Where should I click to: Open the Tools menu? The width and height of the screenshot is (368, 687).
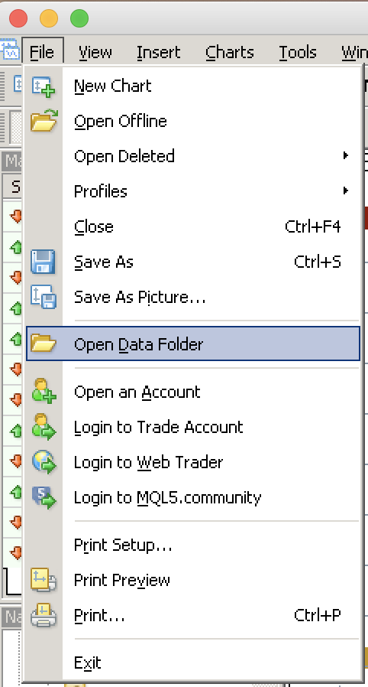[x=298, y=53]
